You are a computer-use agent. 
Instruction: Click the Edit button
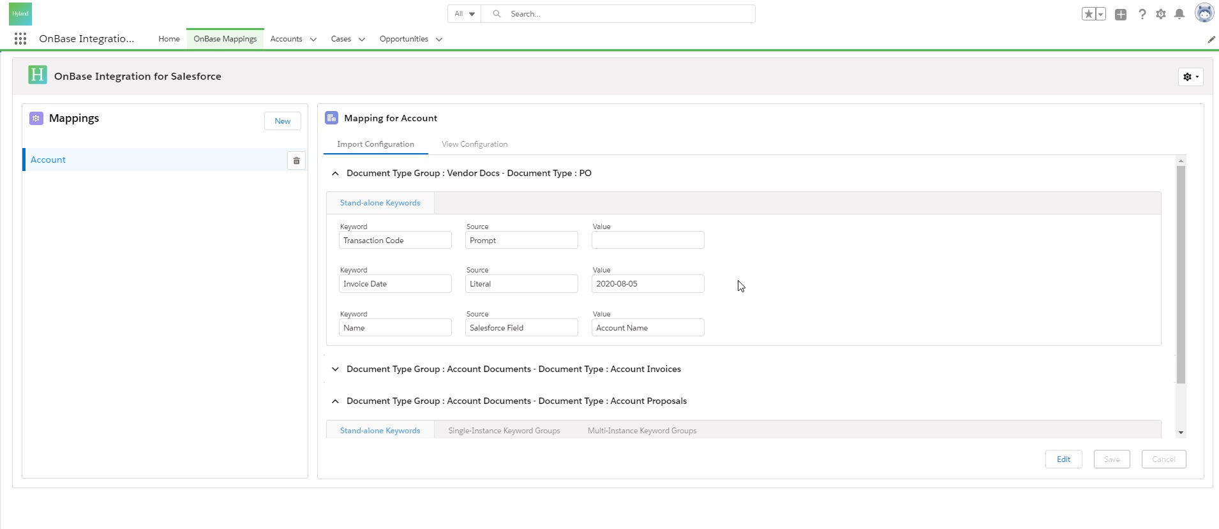point(1063,459)
